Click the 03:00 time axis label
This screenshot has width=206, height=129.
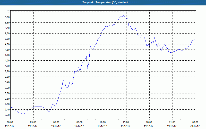(34, 122)
